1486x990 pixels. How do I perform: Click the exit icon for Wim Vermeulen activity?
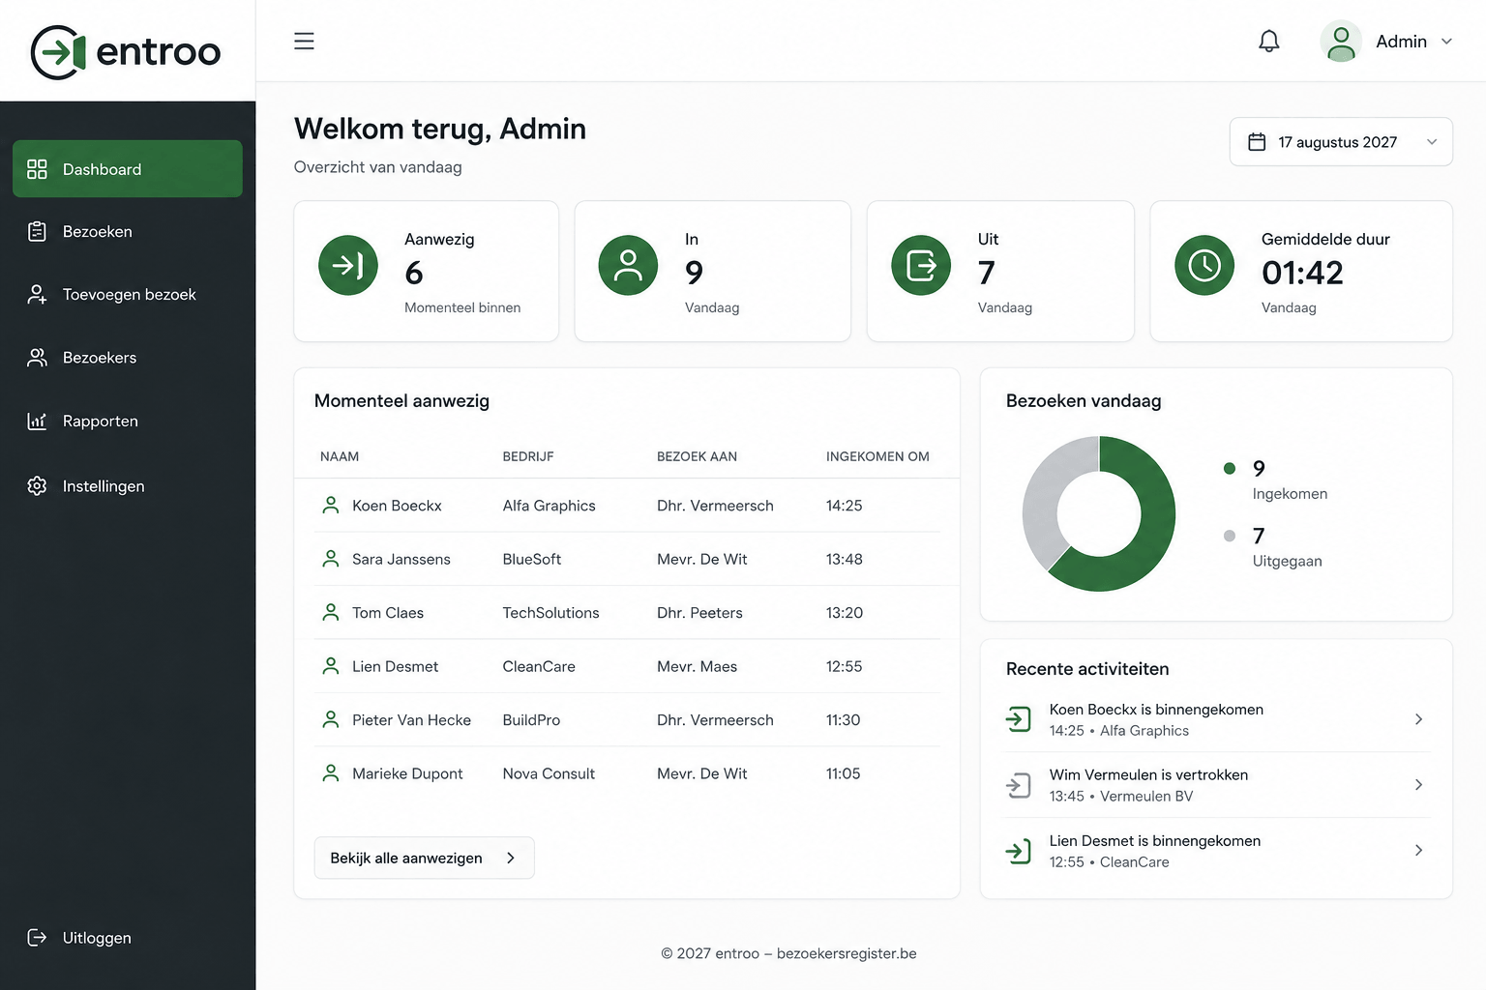pos(1018,785)
